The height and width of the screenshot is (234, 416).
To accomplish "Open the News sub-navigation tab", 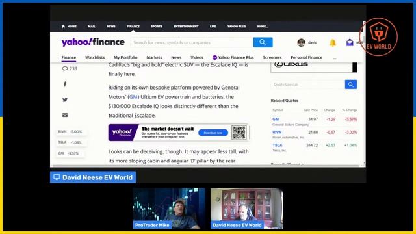I will click(x=176, y=57).
